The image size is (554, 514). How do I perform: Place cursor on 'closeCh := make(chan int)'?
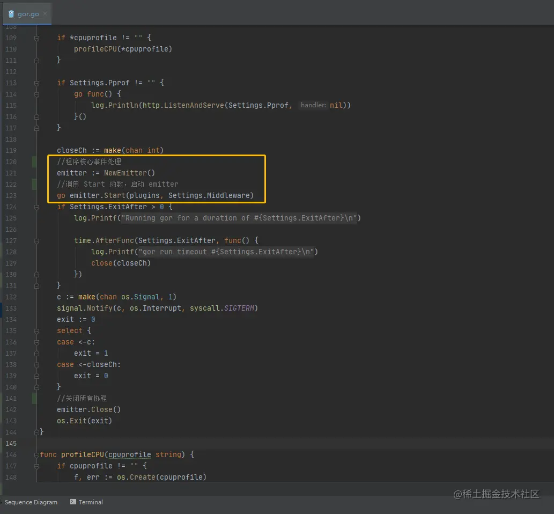[x=110, y=151]
